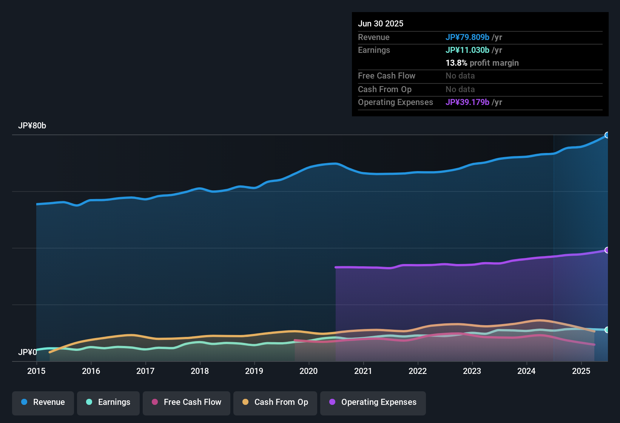Click the JP¥79.809b revenue value link
620x423 pixels.
pos(468,37)
